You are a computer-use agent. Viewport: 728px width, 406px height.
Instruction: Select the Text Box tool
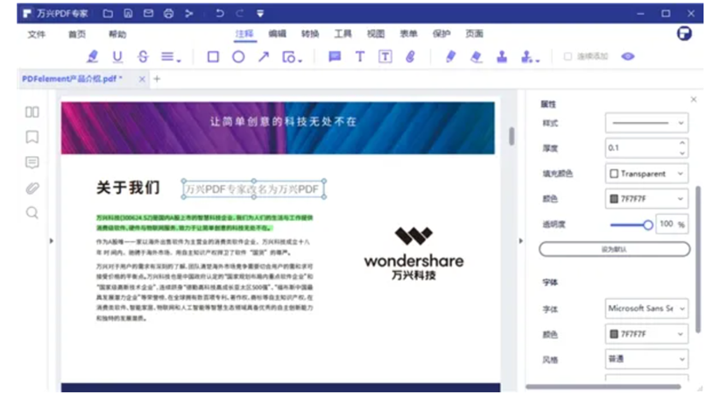(385, 57)
